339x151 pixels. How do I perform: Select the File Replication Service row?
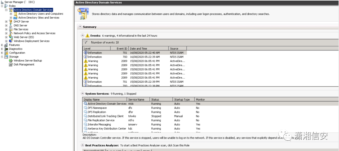tap(211, 120)
